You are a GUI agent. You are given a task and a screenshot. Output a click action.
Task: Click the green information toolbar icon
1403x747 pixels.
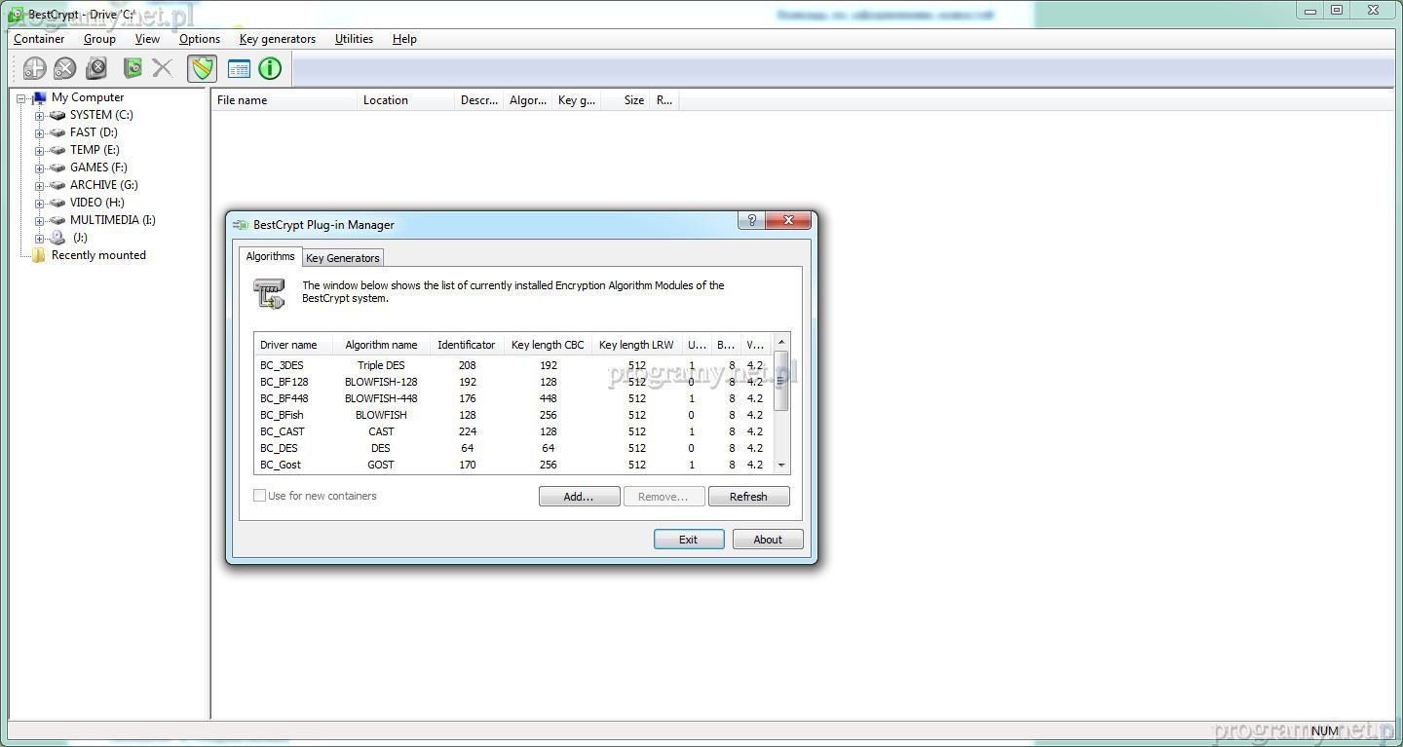click(x=270, y=68)
